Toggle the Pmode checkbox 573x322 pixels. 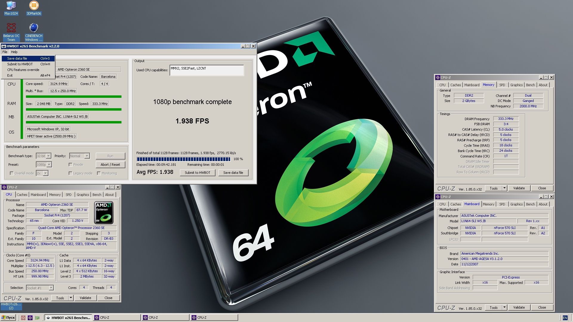click(x=70, y=165)
